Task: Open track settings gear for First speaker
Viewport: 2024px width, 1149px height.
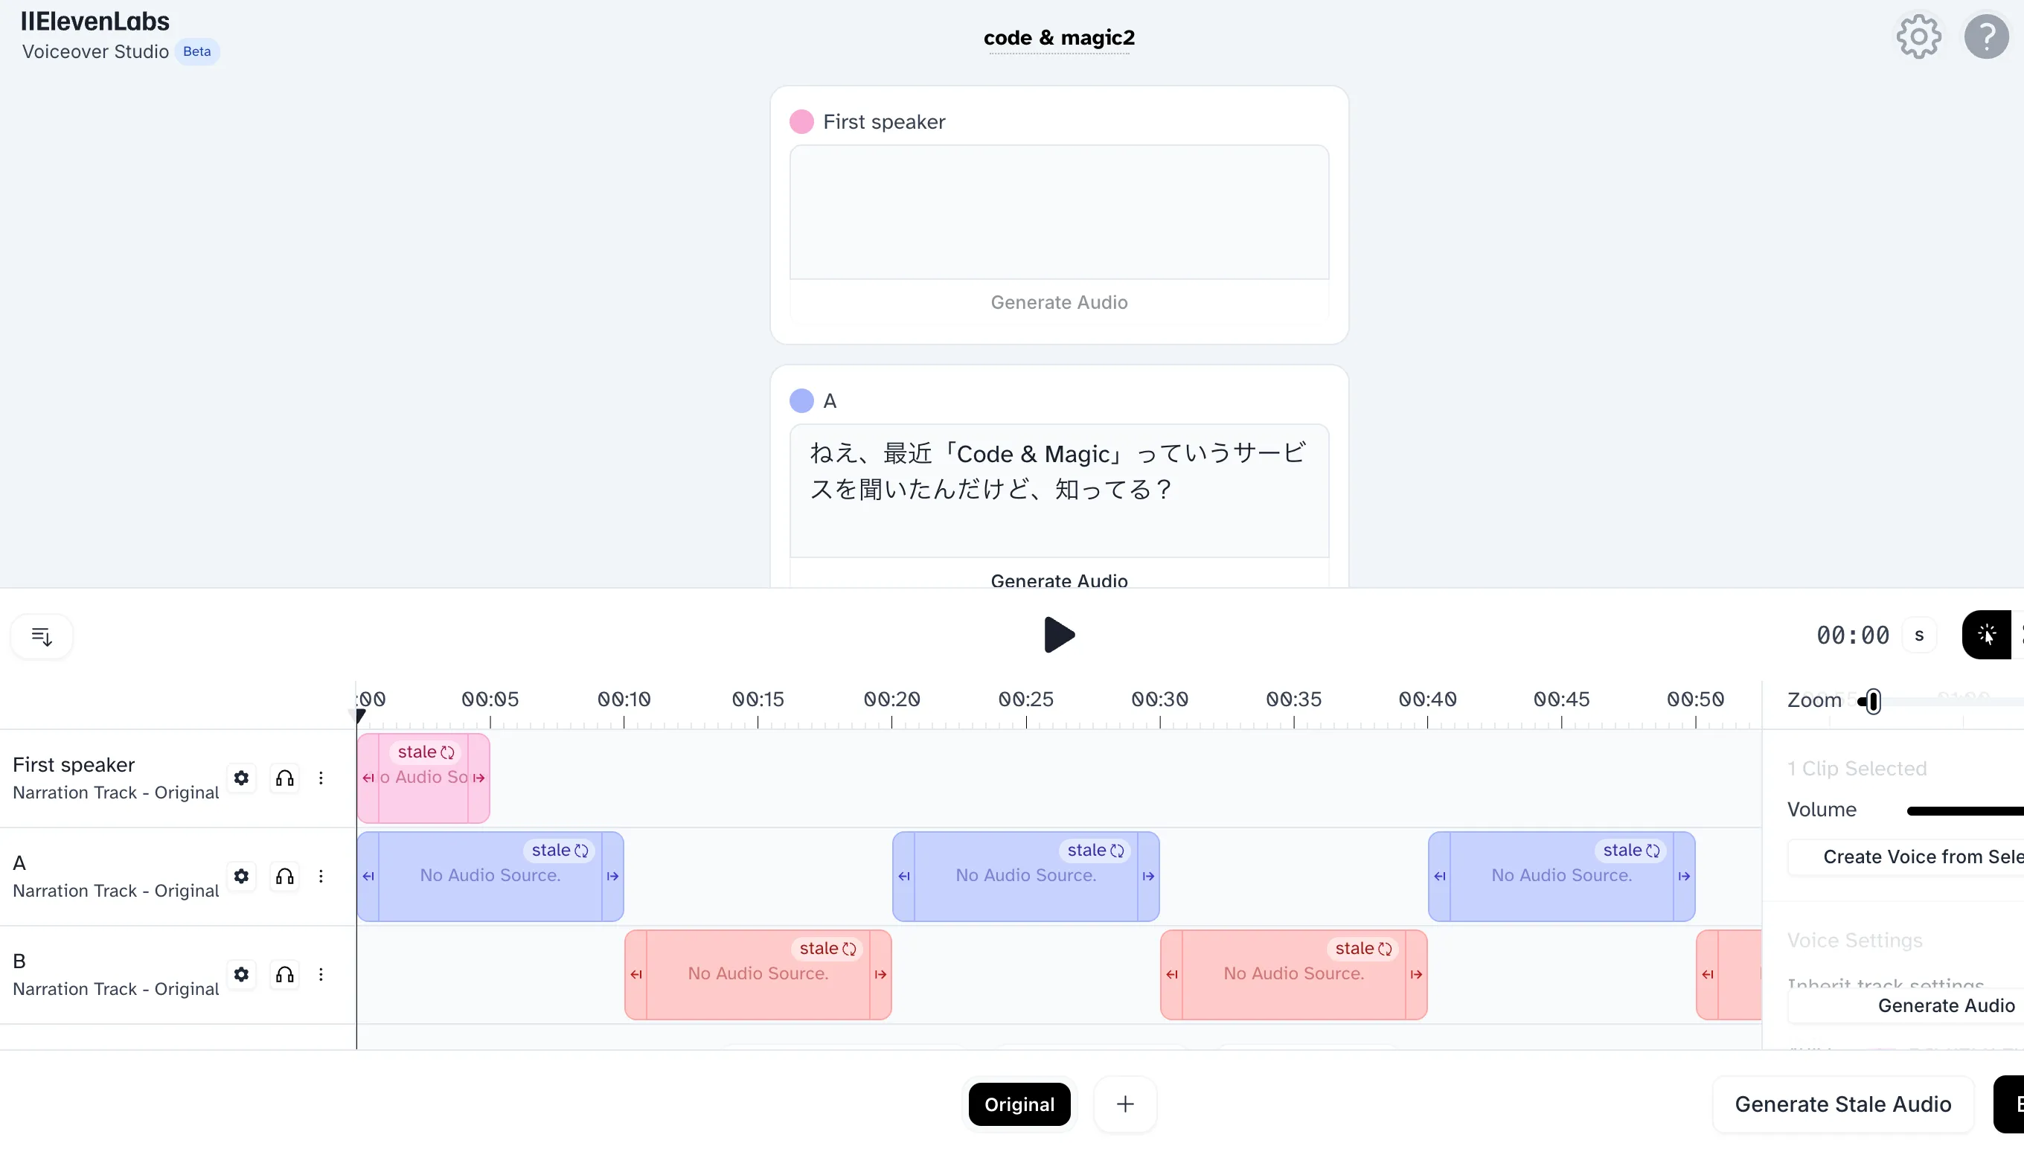Action: tap(241, 778)
